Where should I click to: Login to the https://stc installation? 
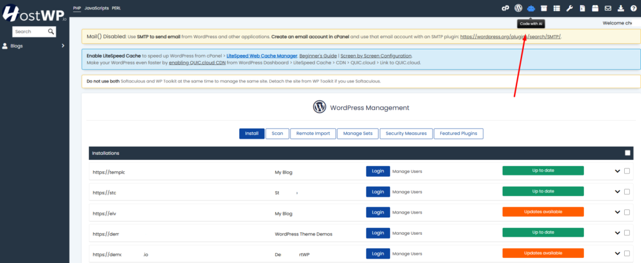(x=377, y=192)
